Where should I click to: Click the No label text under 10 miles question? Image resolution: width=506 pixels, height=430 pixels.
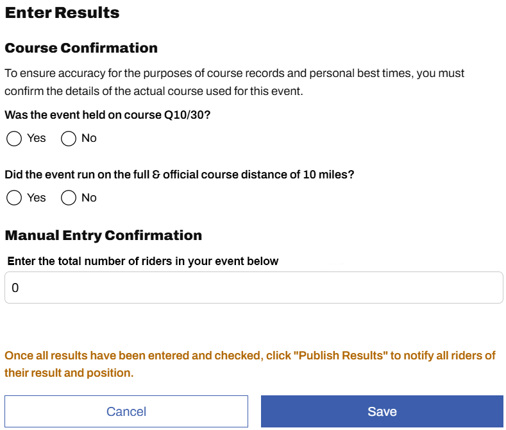pyautogui.click(x=89, y=198)
